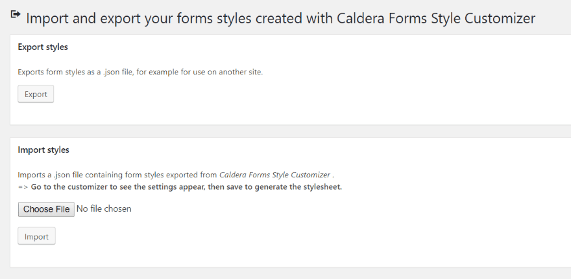
Task: Click the 'No file chosen' label
Action: tap(104, 209)
